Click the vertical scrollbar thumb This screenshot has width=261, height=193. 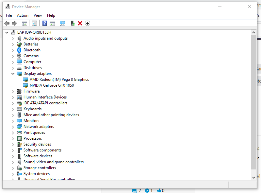pyautogui.click(x=253, y=102)
